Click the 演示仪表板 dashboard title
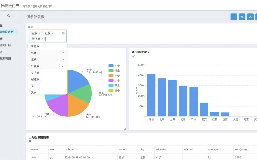 35,17
